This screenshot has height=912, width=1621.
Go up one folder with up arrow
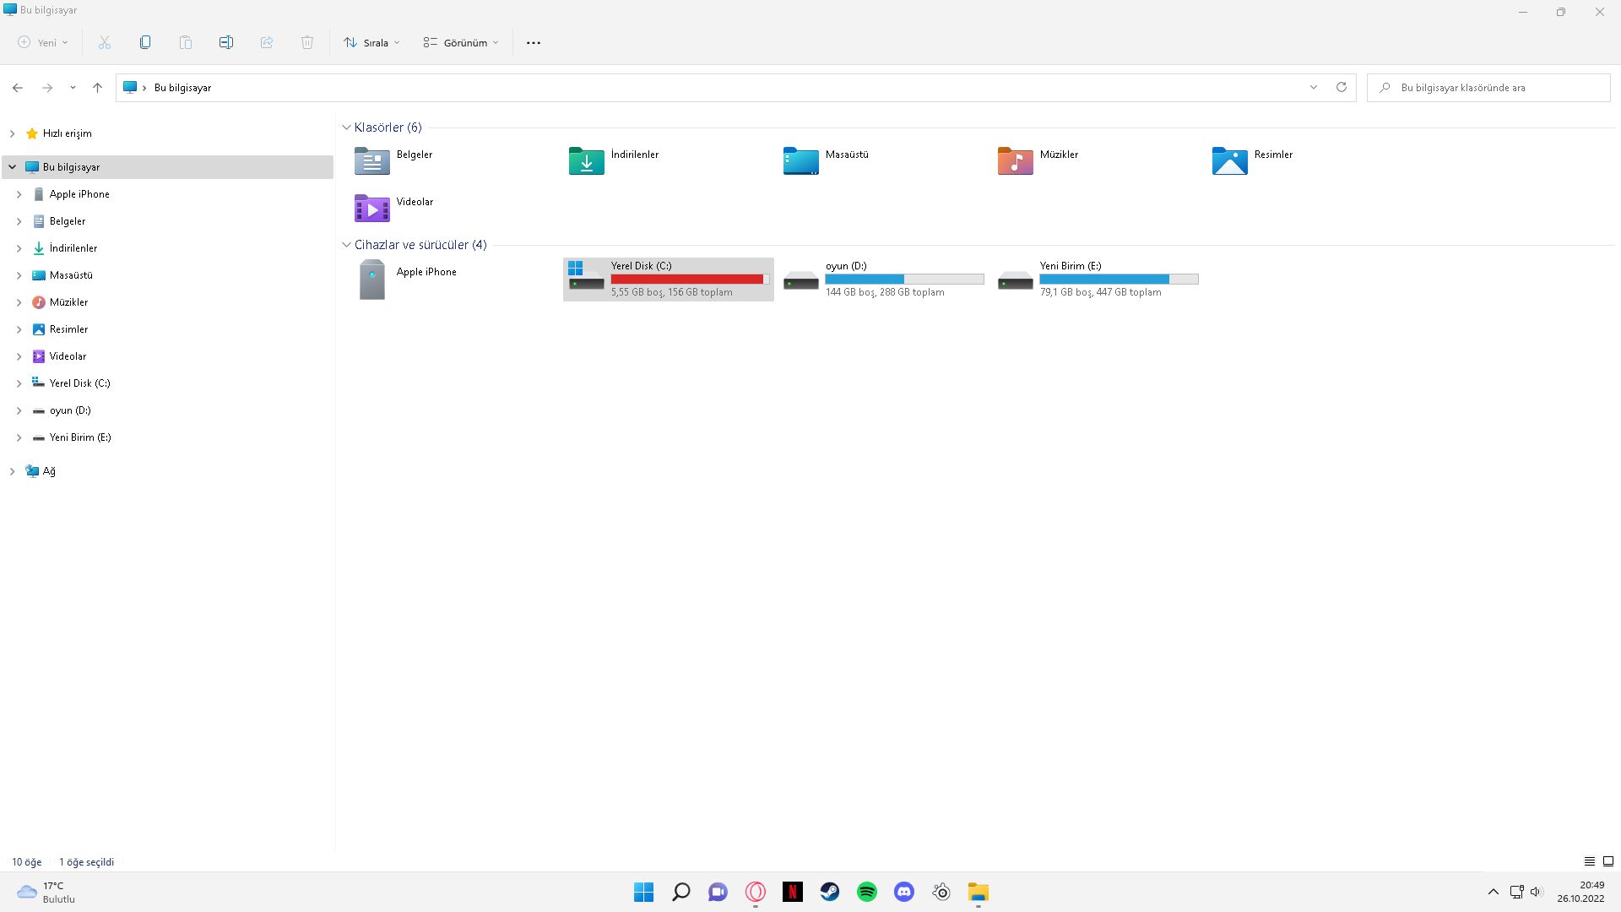pos(98,87)
